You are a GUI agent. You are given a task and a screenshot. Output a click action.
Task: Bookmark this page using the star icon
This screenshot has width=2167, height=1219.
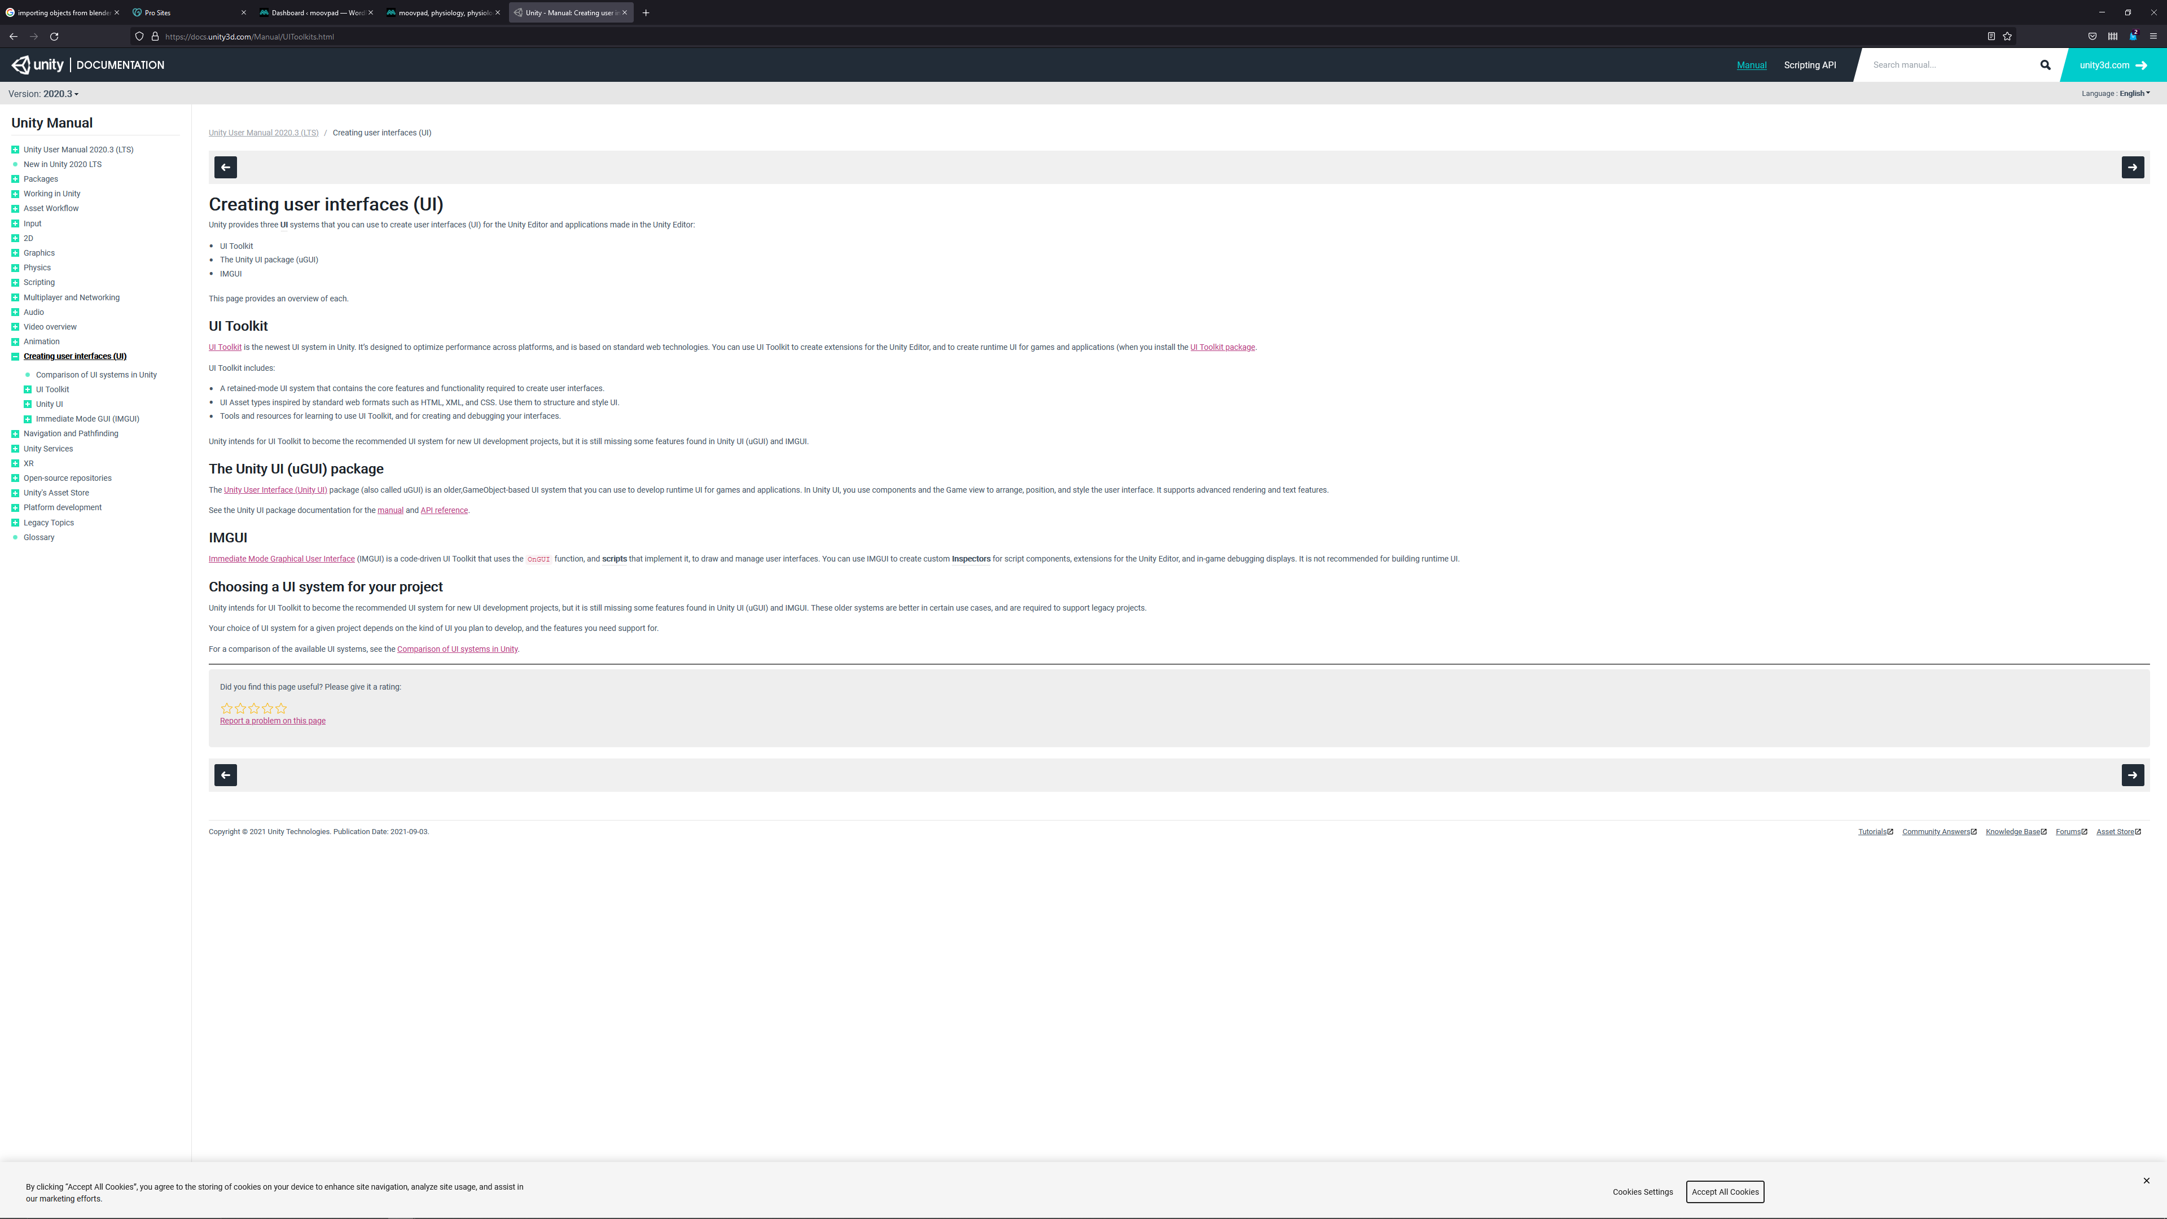(2007, 36)
